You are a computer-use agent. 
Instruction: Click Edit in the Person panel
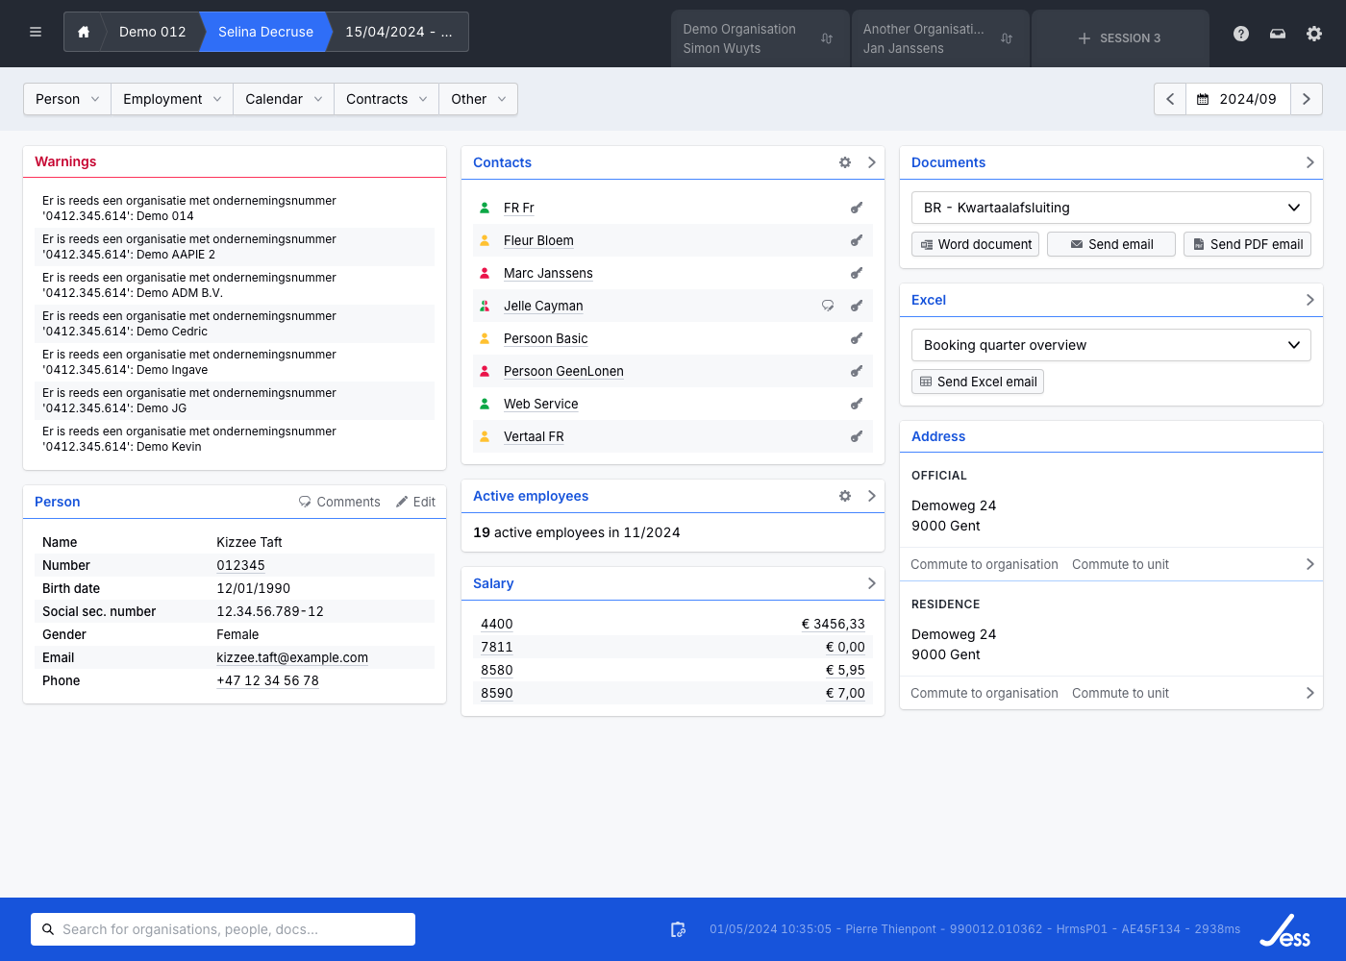(x=415, y=502)
